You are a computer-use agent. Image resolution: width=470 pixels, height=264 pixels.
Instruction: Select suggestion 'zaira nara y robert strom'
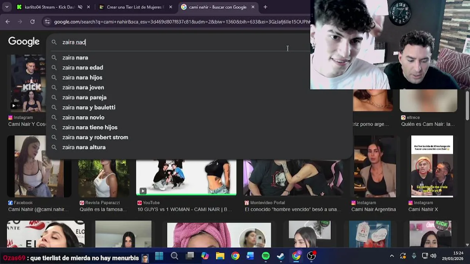(x=95, y=137)
